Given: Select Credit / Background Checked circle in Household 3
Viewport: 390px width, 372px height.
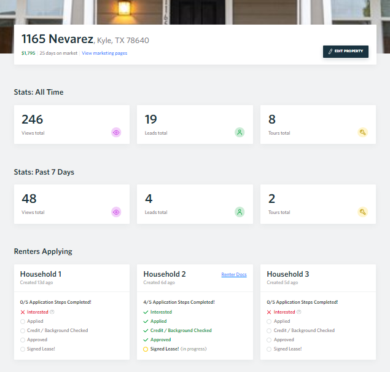Looking at the screenshot, I should [x=269, y=331].
